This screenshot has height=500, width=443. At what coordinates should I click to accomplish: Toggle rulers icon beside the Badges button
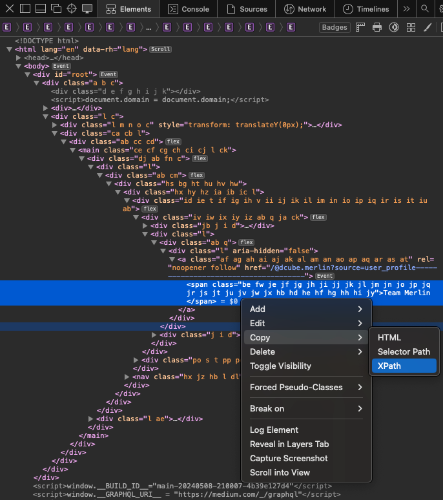[x=360, y=27]
